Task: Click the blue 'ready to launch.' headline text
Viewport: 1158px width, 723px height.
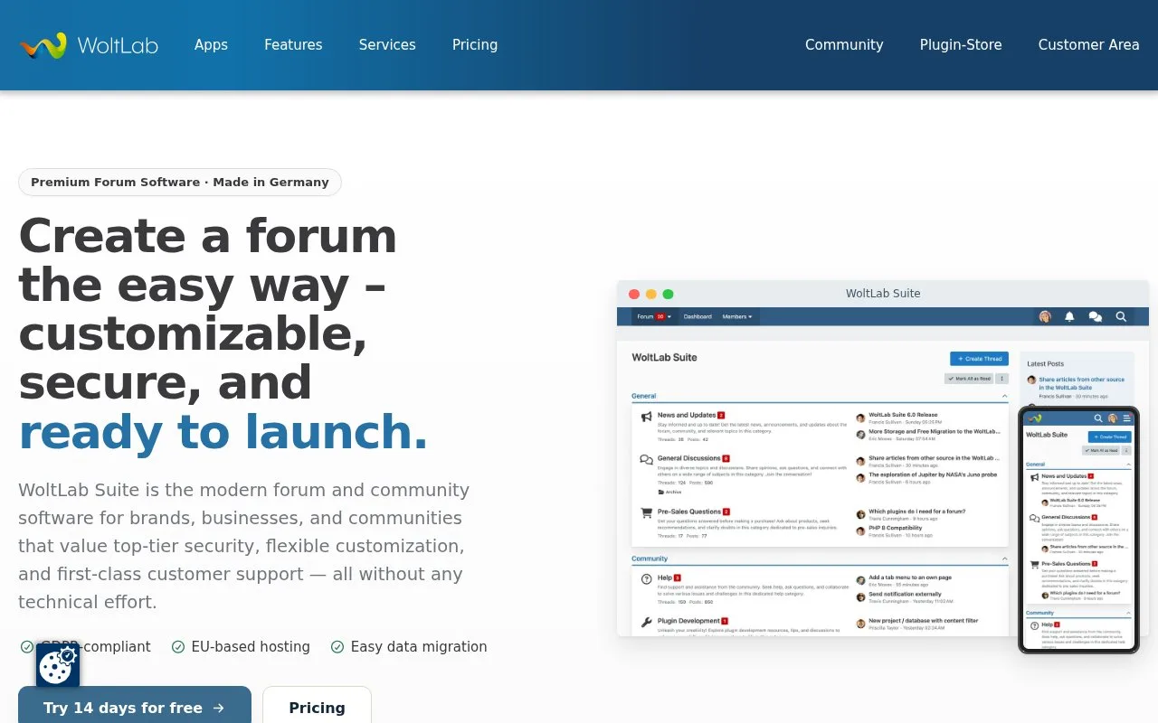Action: (223, 431)
